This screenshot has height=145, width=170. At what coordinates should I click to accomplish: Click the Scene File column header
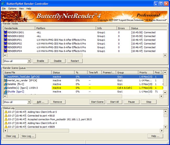pyautogui.click(x=27, y=72)
